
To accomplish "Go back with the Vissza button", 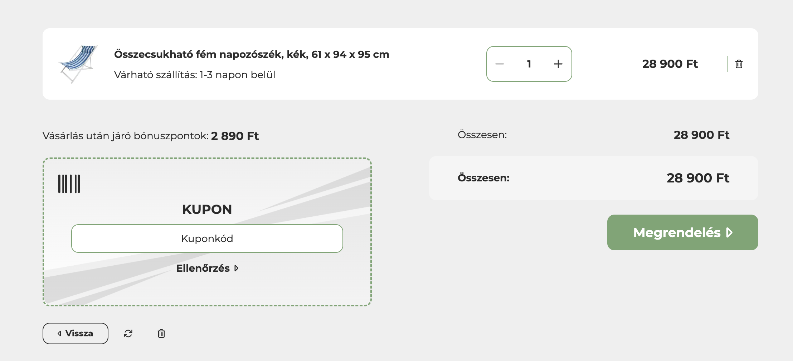I will click(x=76, y=334).
